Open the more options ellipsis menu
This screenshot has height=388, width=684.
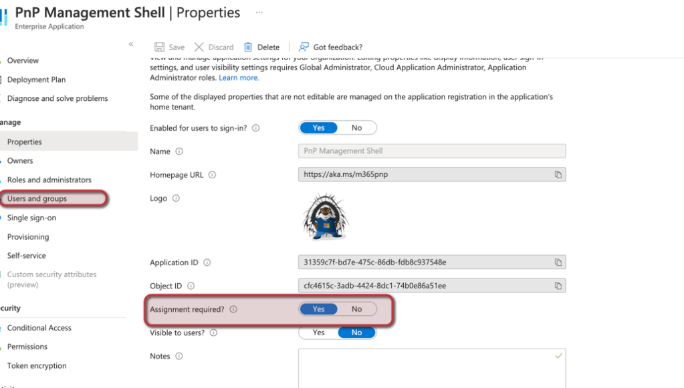259,13
